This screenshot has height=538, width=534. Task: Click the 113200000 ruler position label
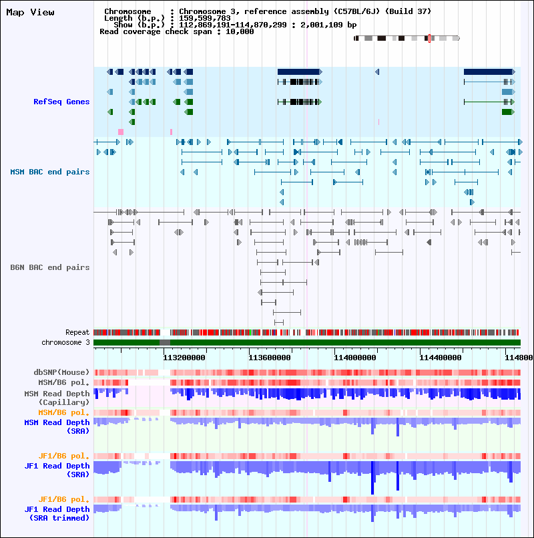tap(184, 358)
